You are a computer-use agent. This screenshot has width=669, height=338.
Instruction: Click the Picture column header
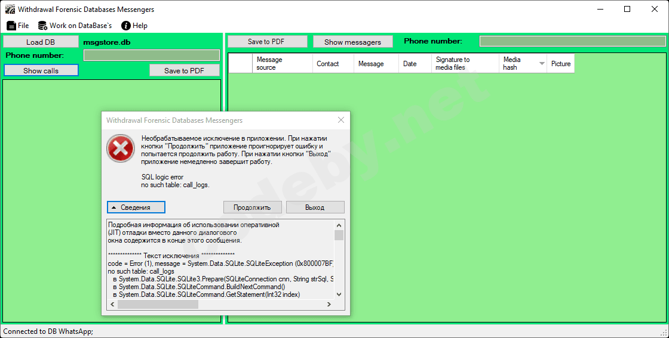pos(561,63)
